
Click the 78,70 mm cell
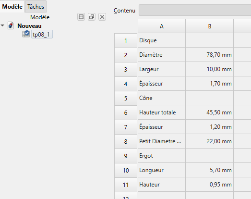(x=210, y=55)
